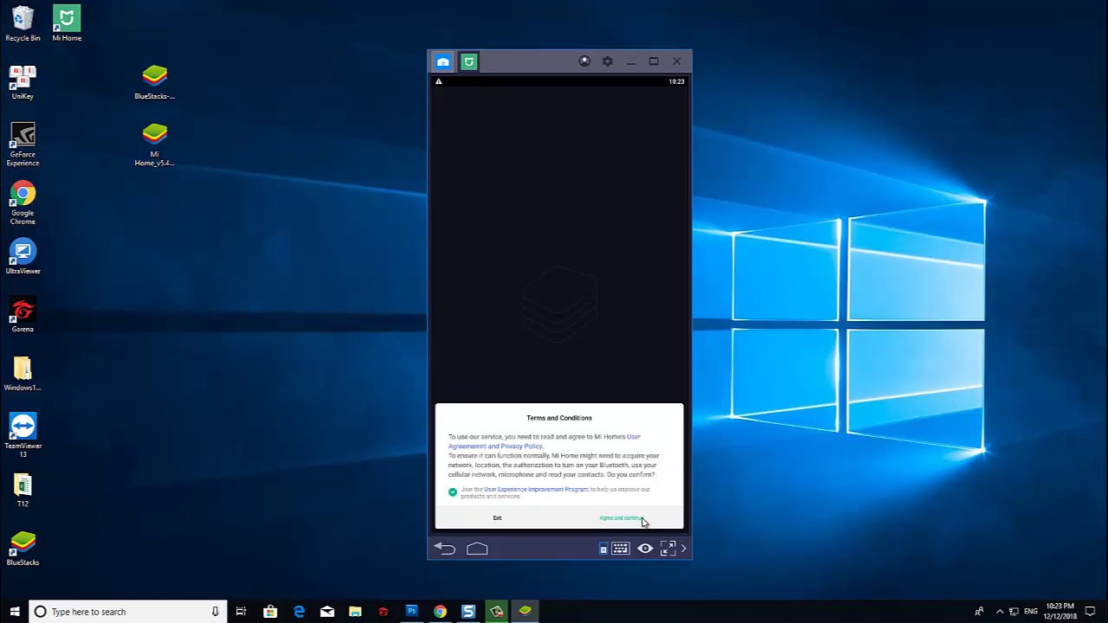Open Photoshop from the taskbar
Image resolution: width=1108 pixels, height=623 pixels.
coord(412,612)
